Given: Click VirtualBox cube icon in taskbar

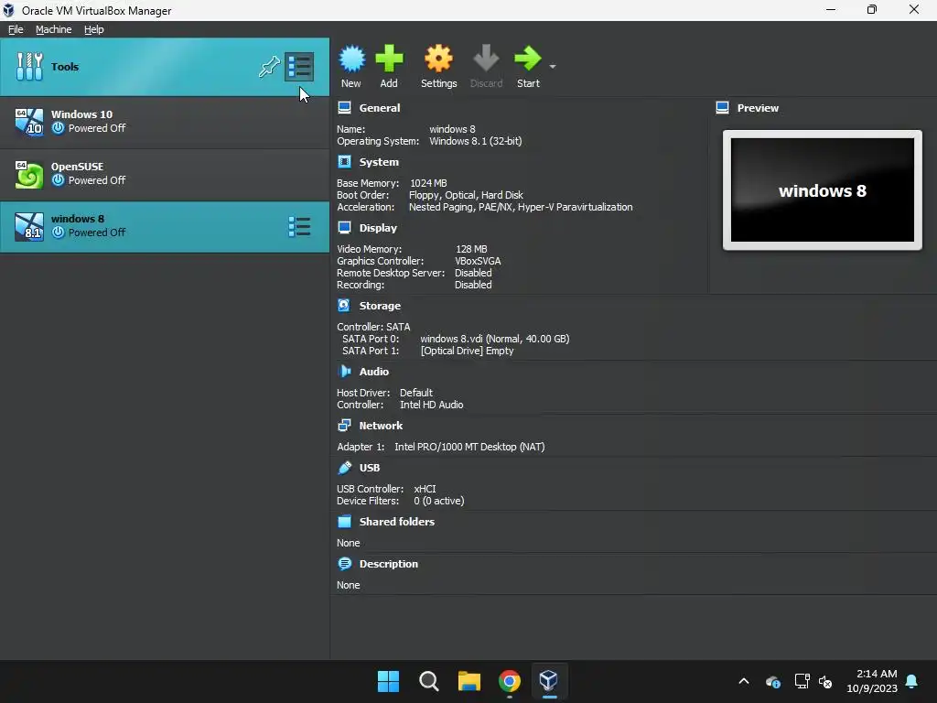Looking at the screenshot, I should (549, 681).
